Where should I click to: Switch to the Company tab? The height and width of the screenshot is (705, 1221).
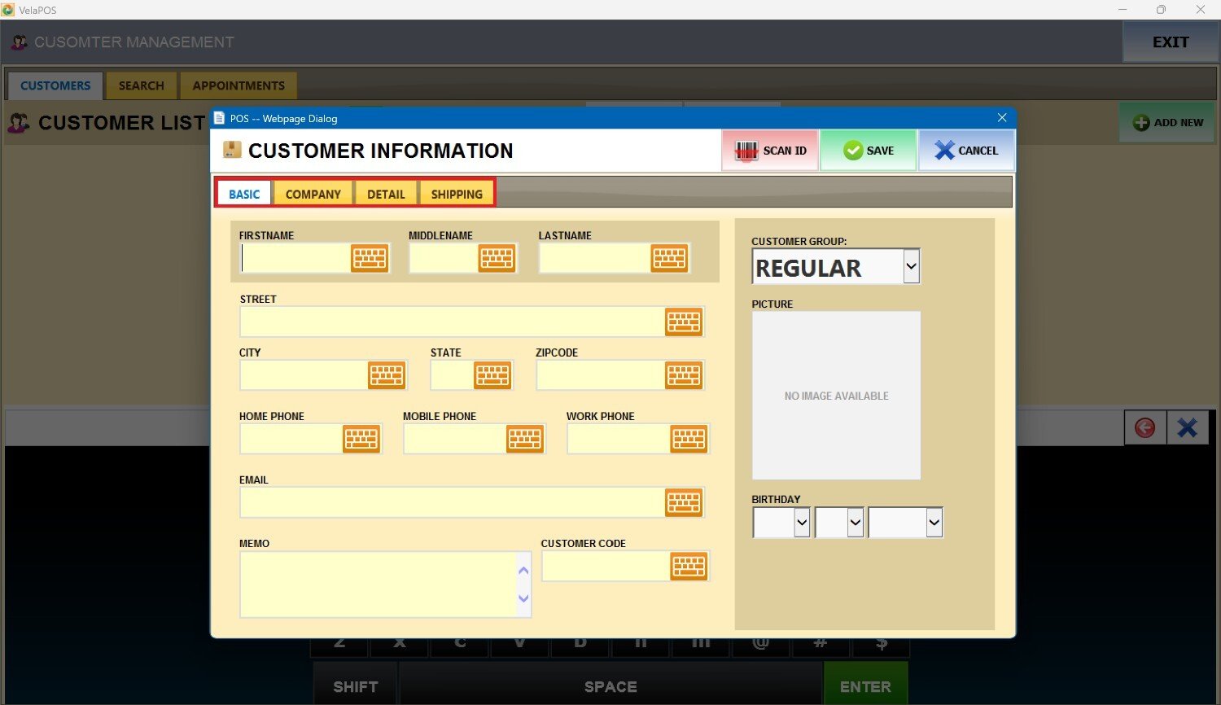(x=313, y=195)
